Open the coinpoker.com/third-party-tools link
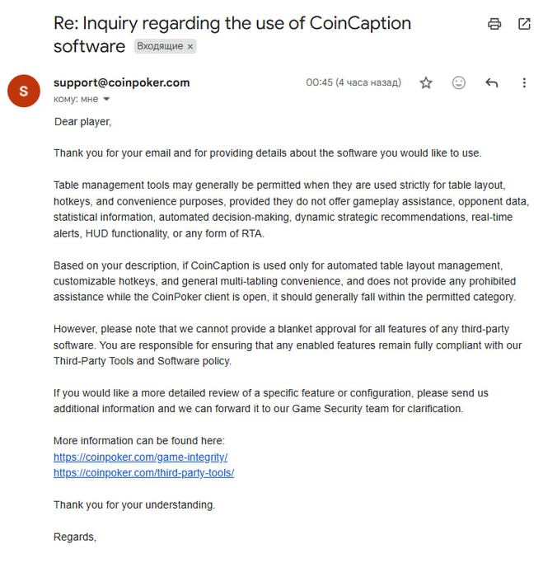The image size is (543, 577). coord(144,473)
